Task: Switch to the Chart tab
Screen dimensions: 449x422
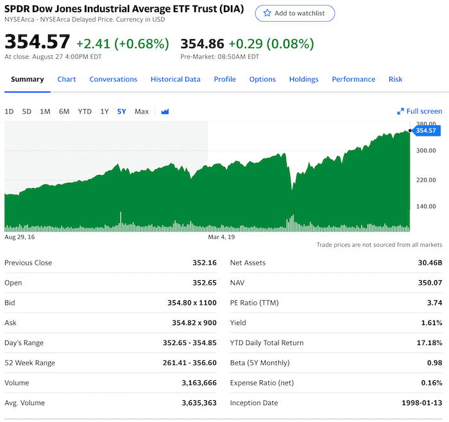Action: coord(67,80)
